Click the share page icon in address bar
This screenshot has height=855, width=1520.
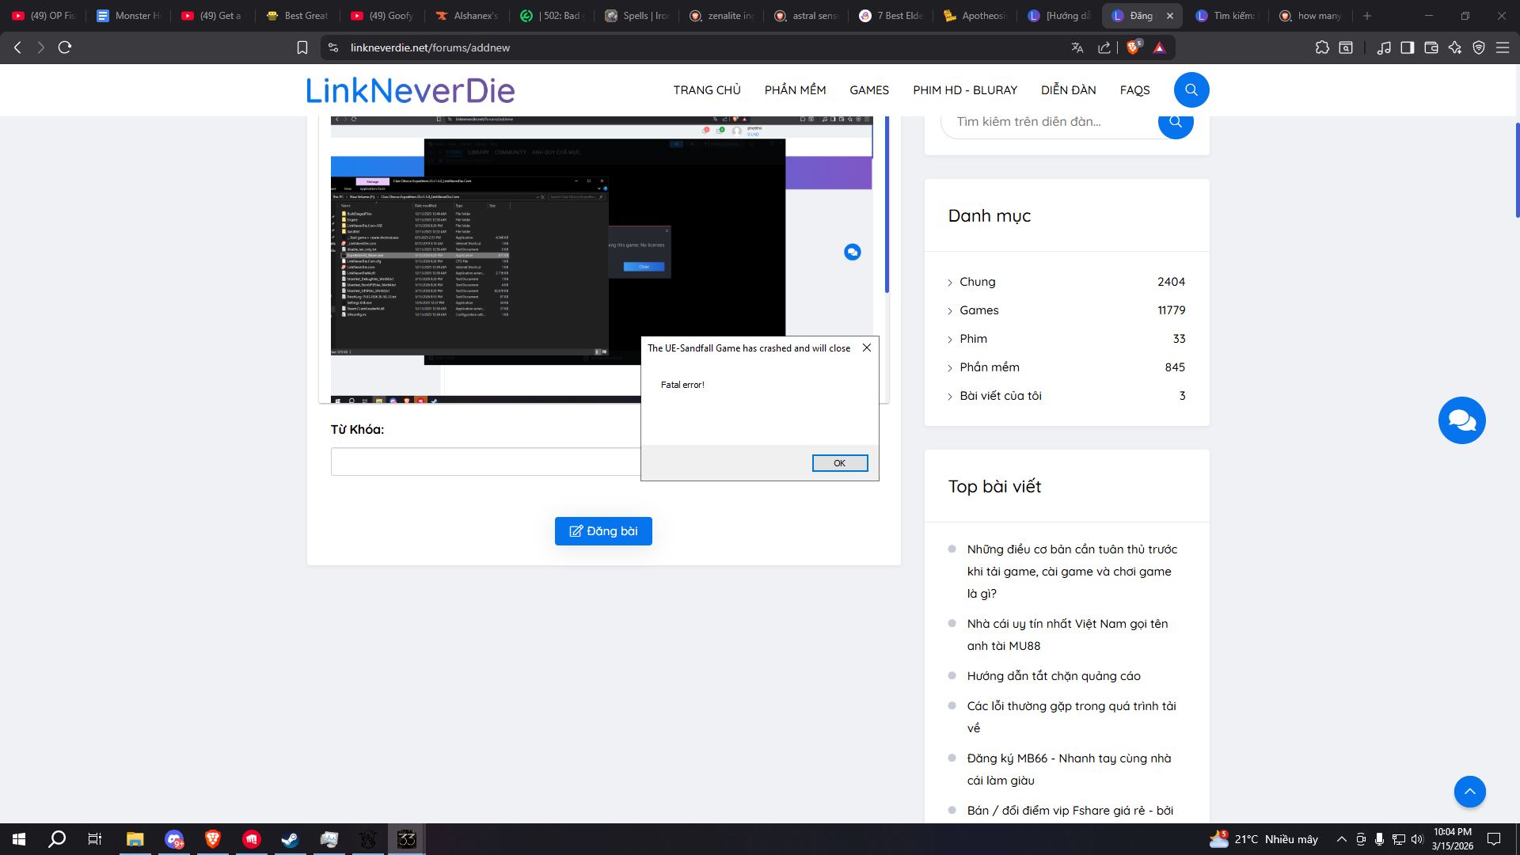pos(1104,47)
